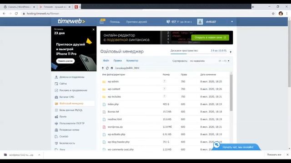The image size is (291, 163).
Task: Click Каталог CMS sidebar icon
Action: (x=56, y=97)
